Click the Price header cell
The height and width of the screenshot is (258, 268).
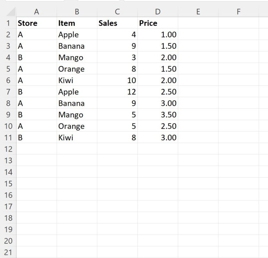[x=158, y=23]
